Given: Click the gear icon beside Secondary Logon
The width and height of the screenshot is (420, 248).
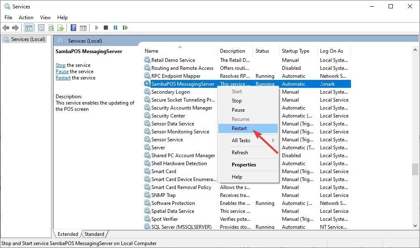Looking at the screenshot, I should 147,92.
